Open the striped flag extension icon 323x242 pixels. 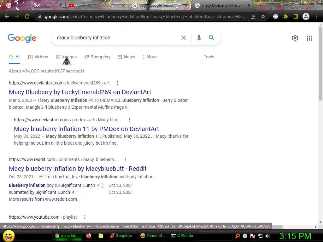click(275, 16)
